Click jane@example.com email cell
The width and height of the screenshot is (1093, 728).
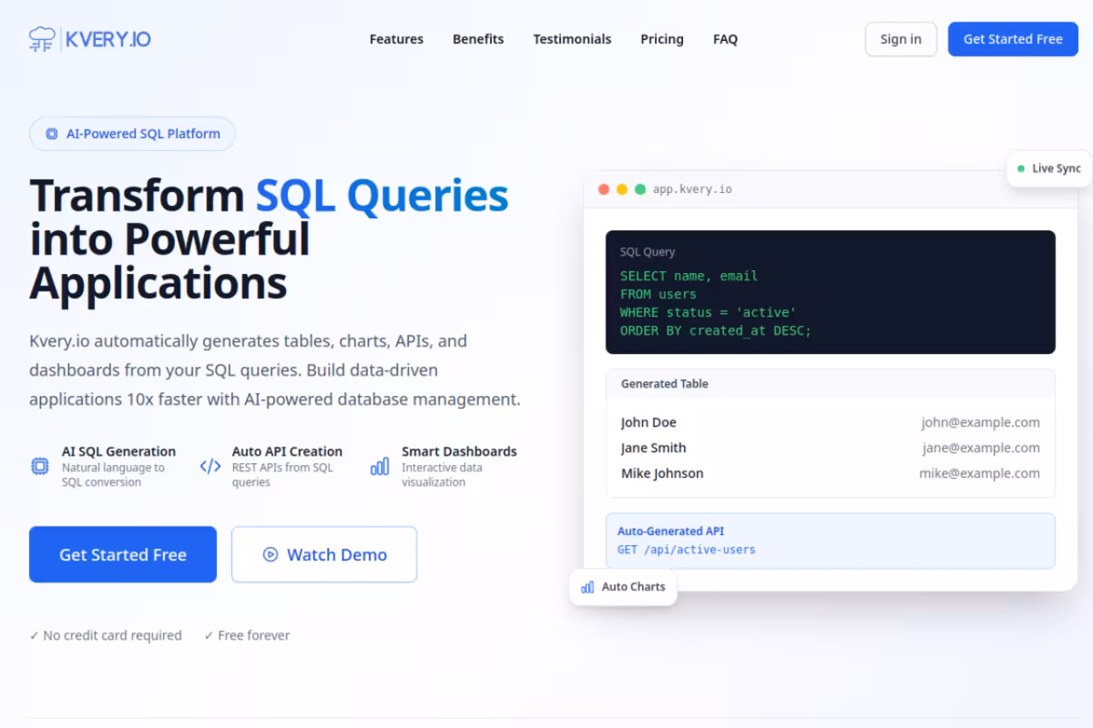point(981,448)
